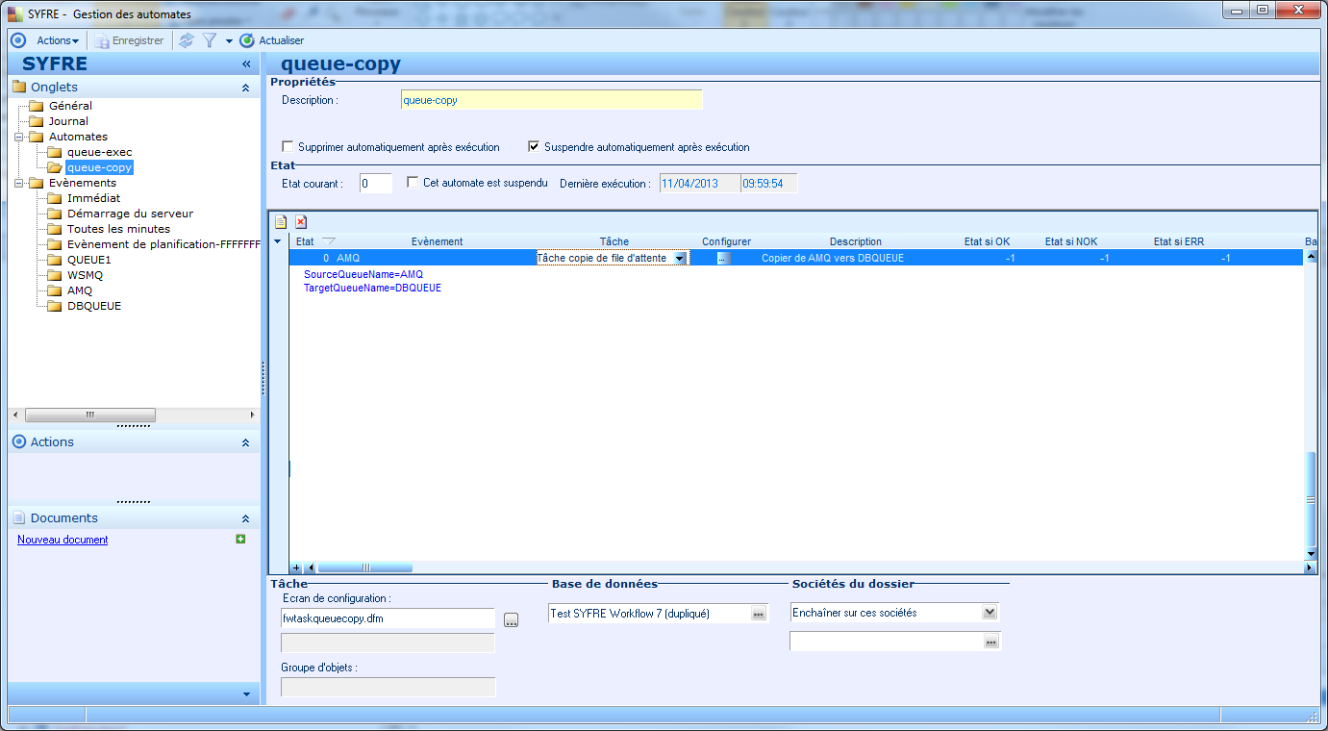
Task: Select the AMQ event in tree
Action: point(80,290)
